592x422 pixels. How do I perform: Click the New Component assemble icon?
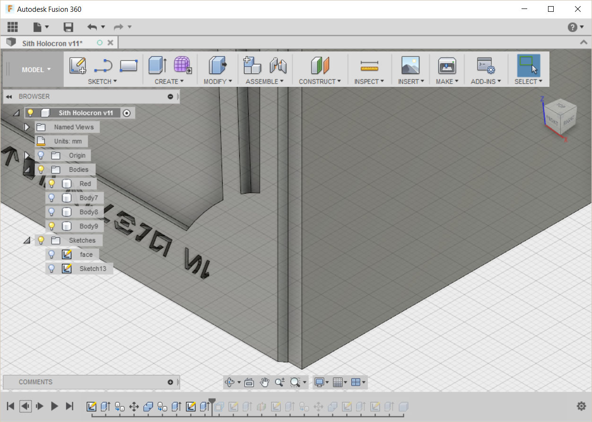point(252,65)
